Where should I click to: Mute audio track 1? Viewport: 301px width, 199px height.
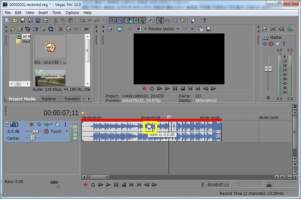[57, 124]
